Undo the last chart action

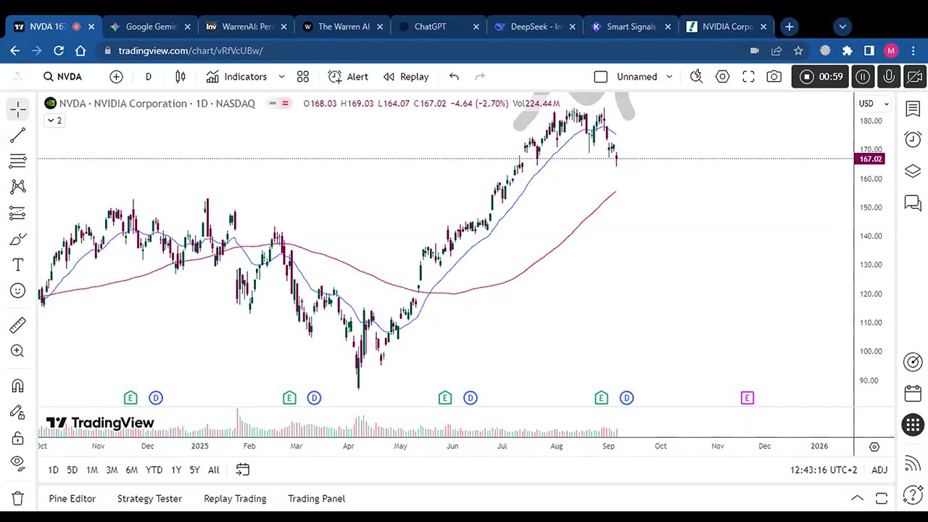coord(454,76)
